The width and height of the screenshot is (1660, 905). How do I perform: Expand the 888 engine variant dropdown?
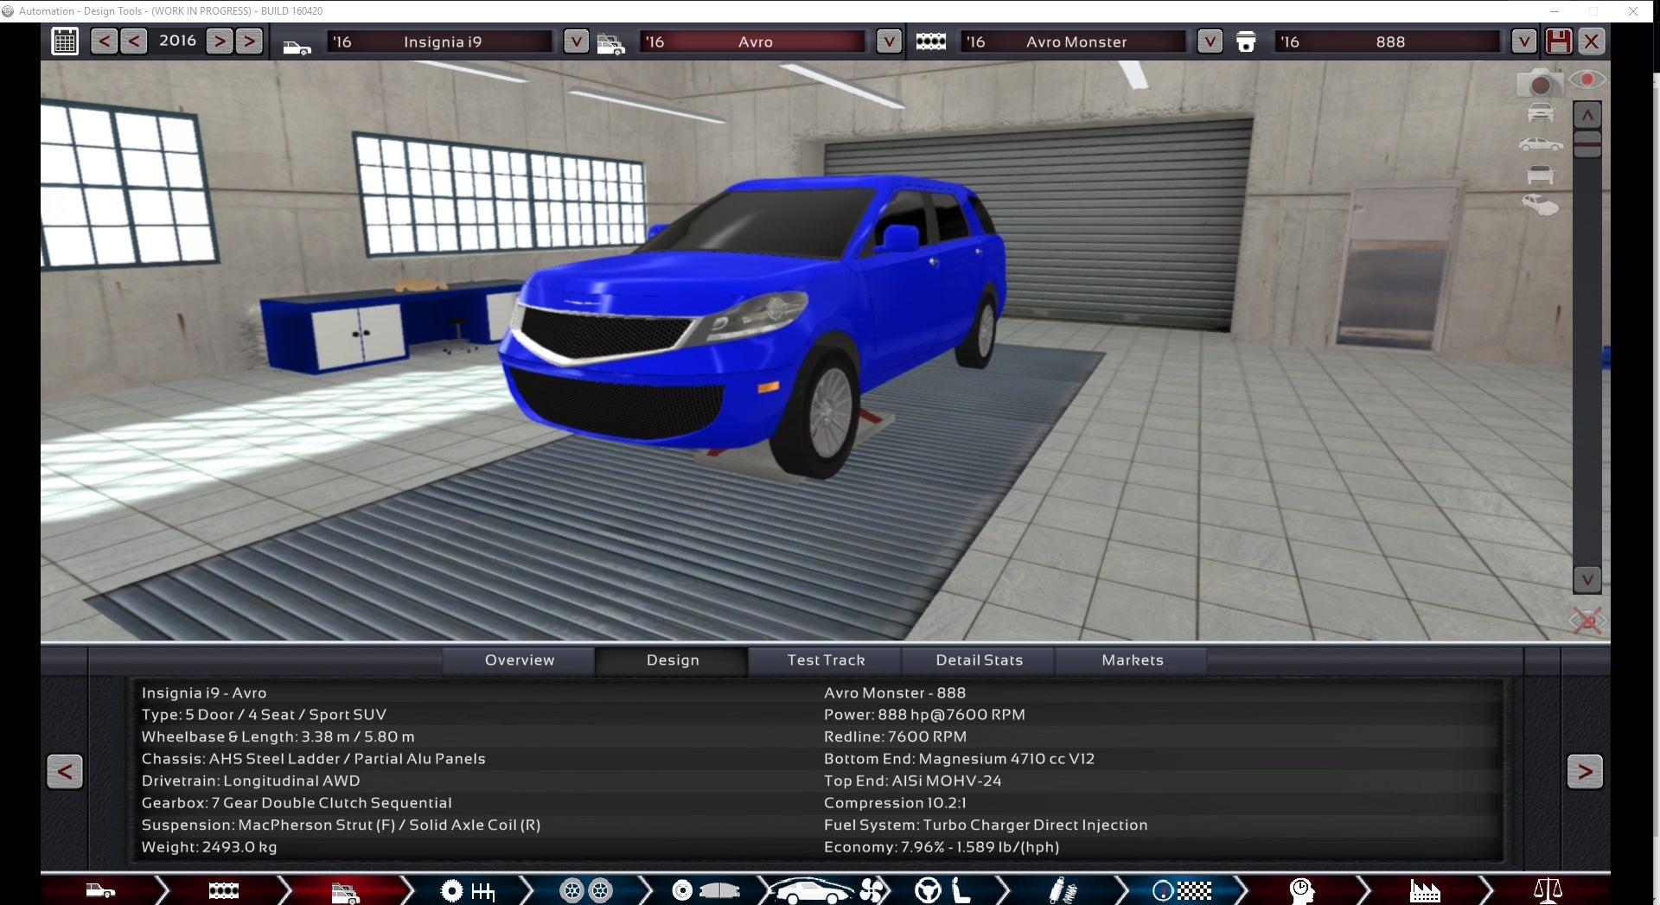click(1523, 41)
